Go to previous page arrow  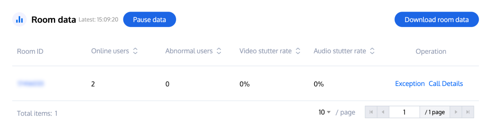[x=383, y=112]
